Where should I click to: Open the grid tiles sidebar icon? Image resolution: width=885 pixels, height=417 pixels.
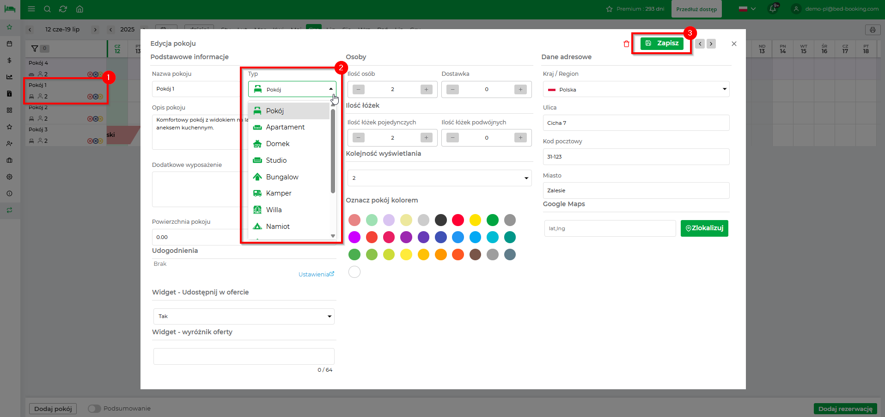point(9,110)
